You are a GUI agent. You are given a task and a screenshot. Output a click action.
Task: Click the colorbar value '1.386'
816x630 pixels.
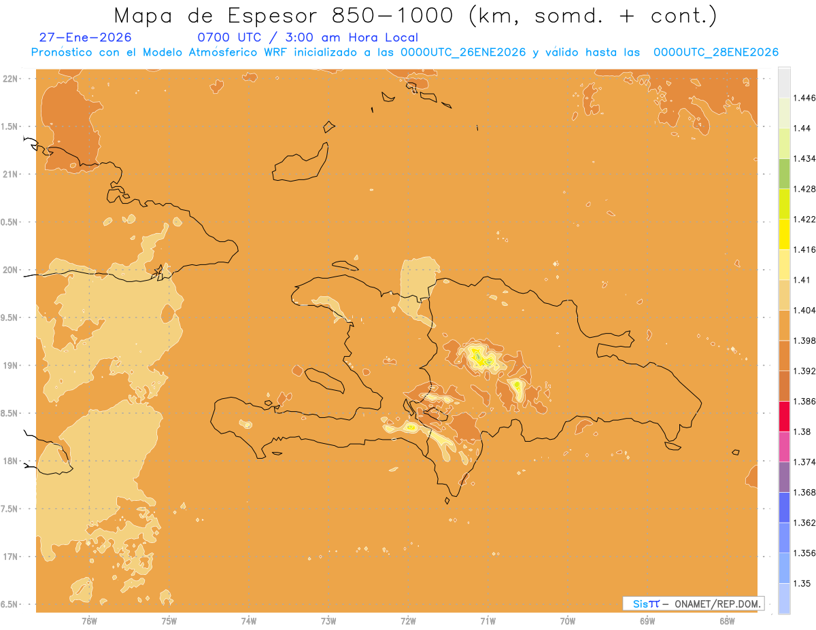pyautogui.click(x=804, y=401)
